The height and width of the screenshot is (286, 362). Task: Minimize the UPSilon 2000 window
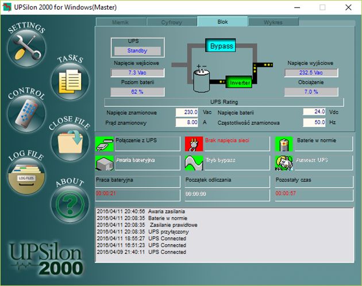click(x=297, y=7)
